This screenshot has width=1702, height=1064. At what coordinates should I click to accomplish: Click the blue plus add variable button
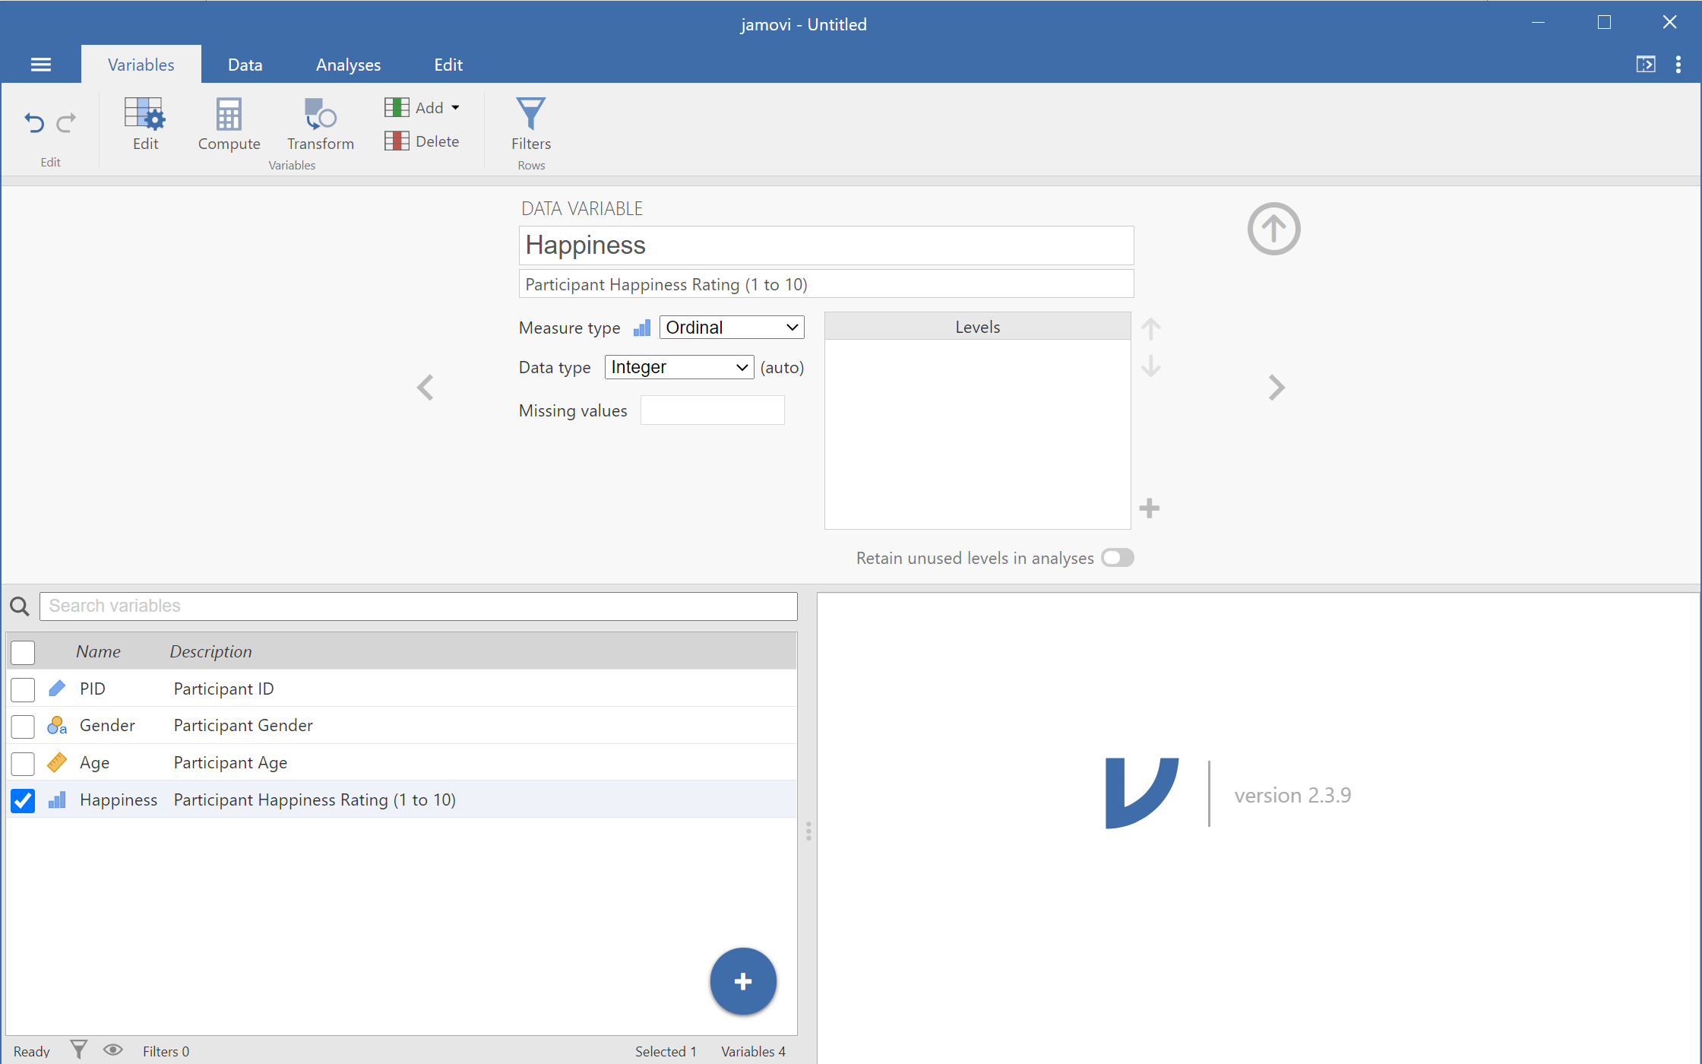point(742,980)
